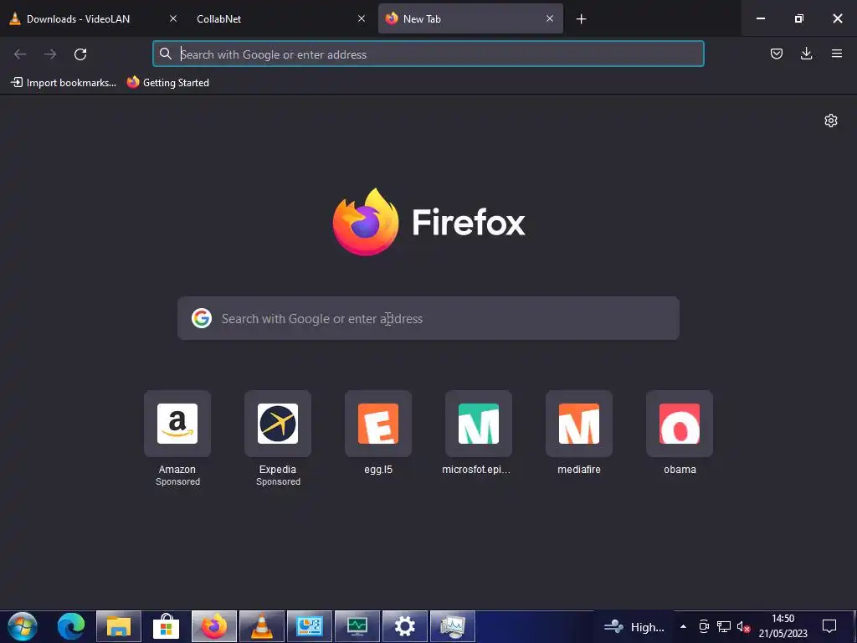Image resolution: width=857 pixels, height=643 pixels.
Task: Close the New Tab tab
Action: coord(550,18)
